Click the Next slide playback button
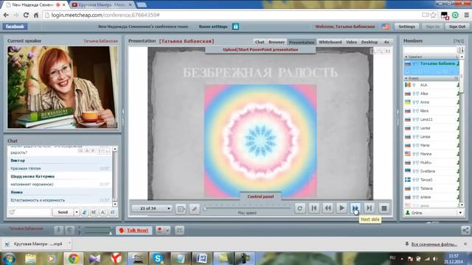 (x=355, y=208)
